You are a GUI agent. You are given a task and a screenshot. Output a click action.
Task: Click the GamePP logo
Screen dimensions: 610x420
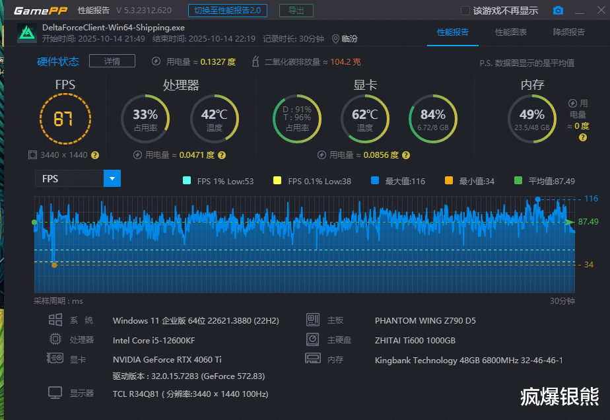(41, 11)
